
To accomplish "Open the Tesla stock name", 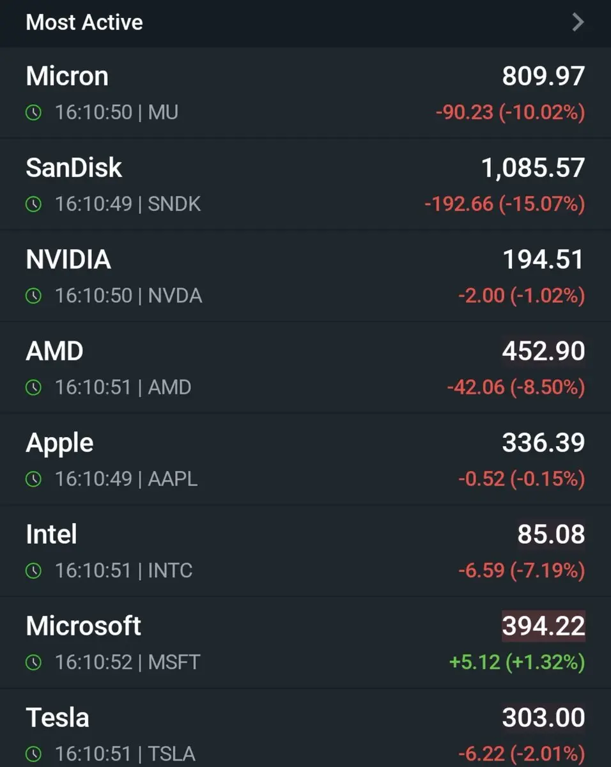I will 58,717.
